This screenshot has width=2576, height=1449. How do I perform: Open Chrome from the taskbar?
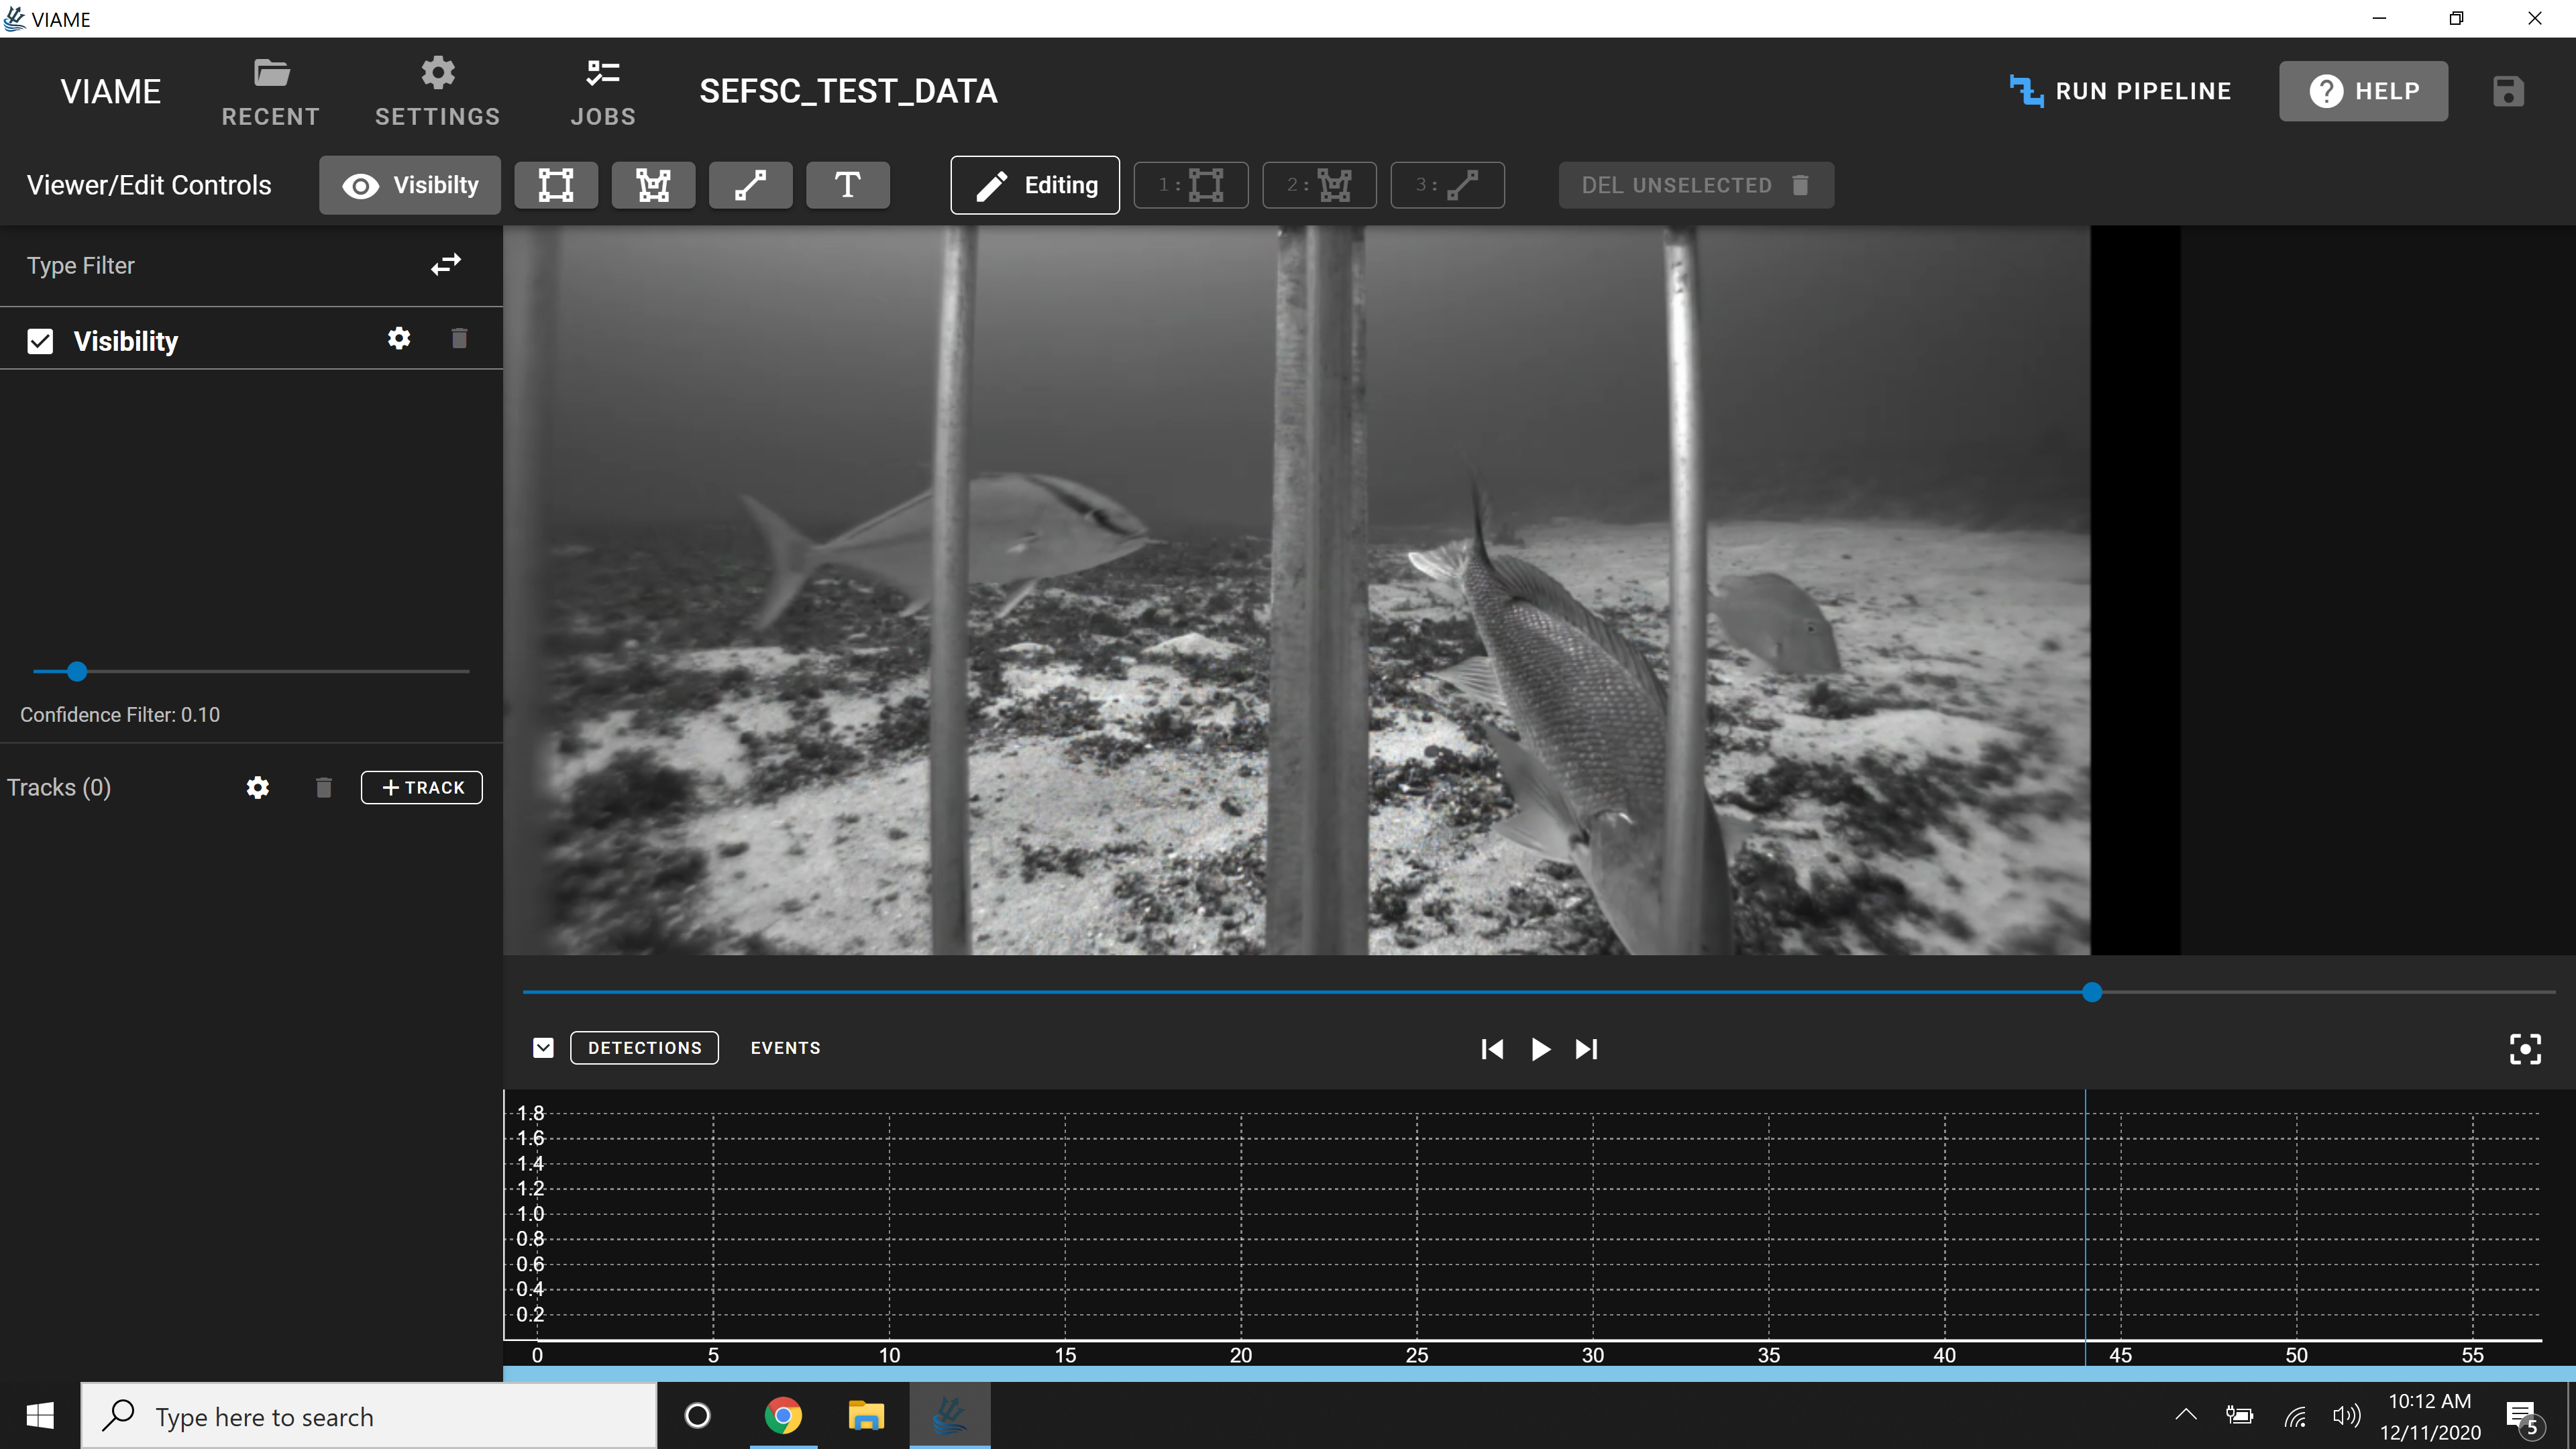(x=783, y=1416)
